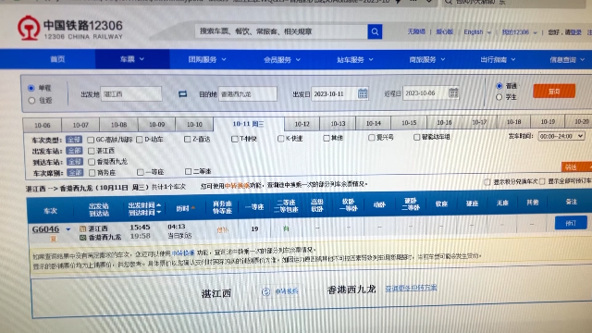Enable 显示积分兑换车次 checkbox
592x333 pixels.
[x=487, y=182]
